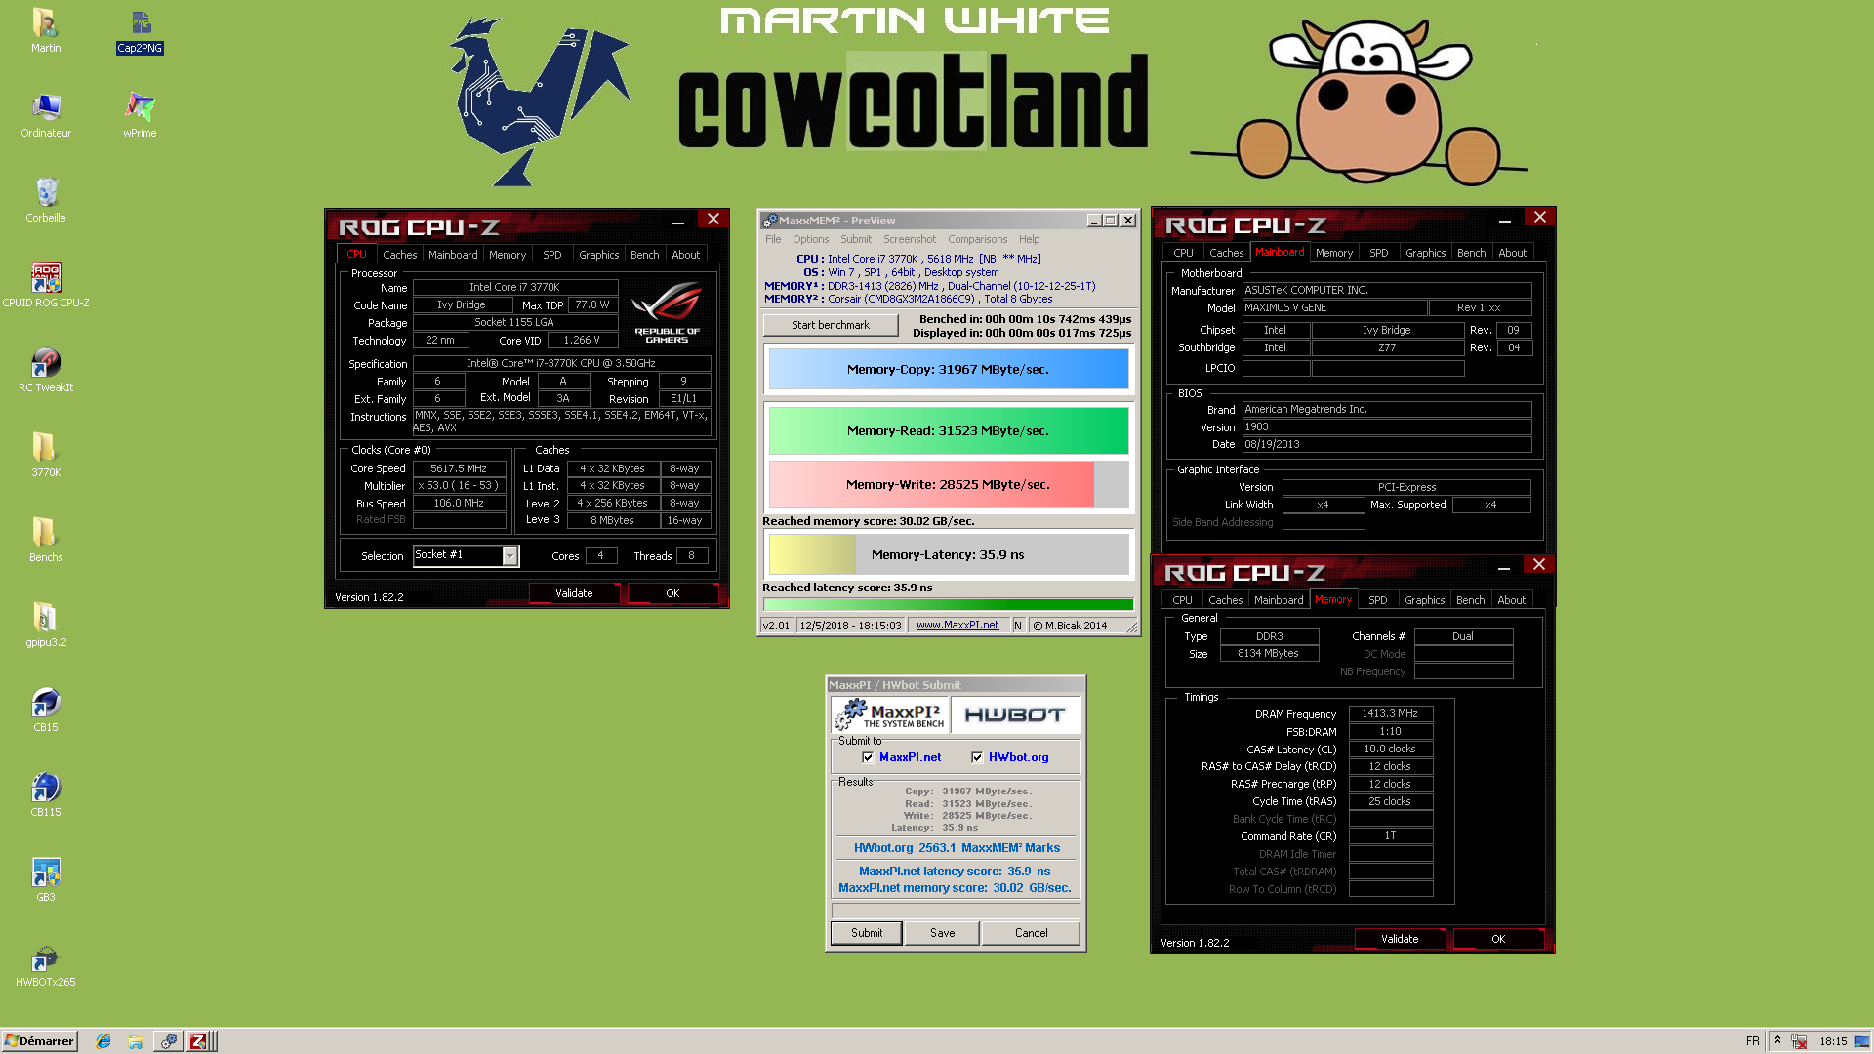Click the DRAM Frequency 1413.3 MHz field
The width and height of the screenshot is (1874, 1054).
1390,714
